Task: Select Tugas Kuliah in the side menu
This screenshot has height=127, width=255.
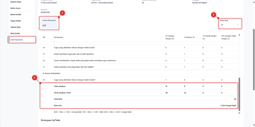Action: (x=22, y=21)
